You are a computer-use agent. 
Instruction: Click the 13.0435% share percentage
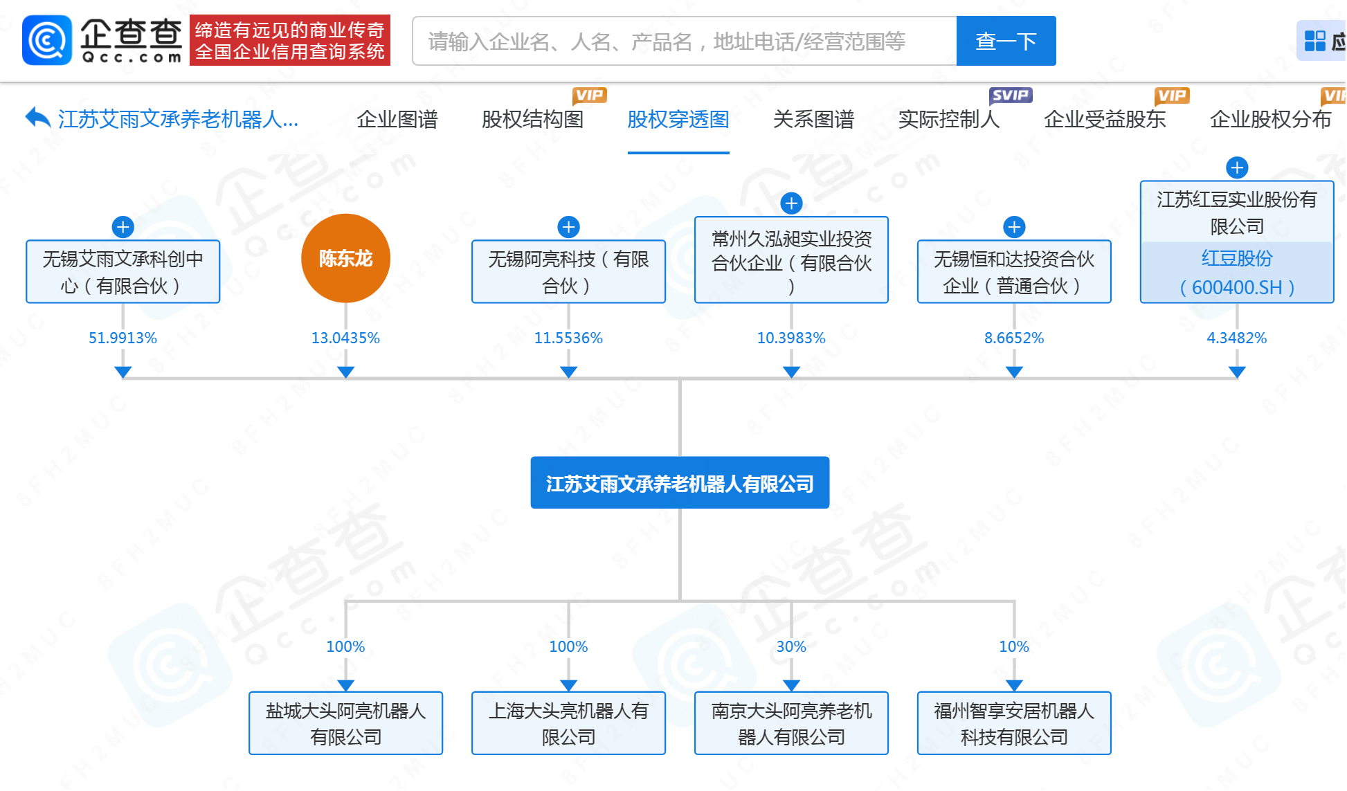tap(345, 338)
